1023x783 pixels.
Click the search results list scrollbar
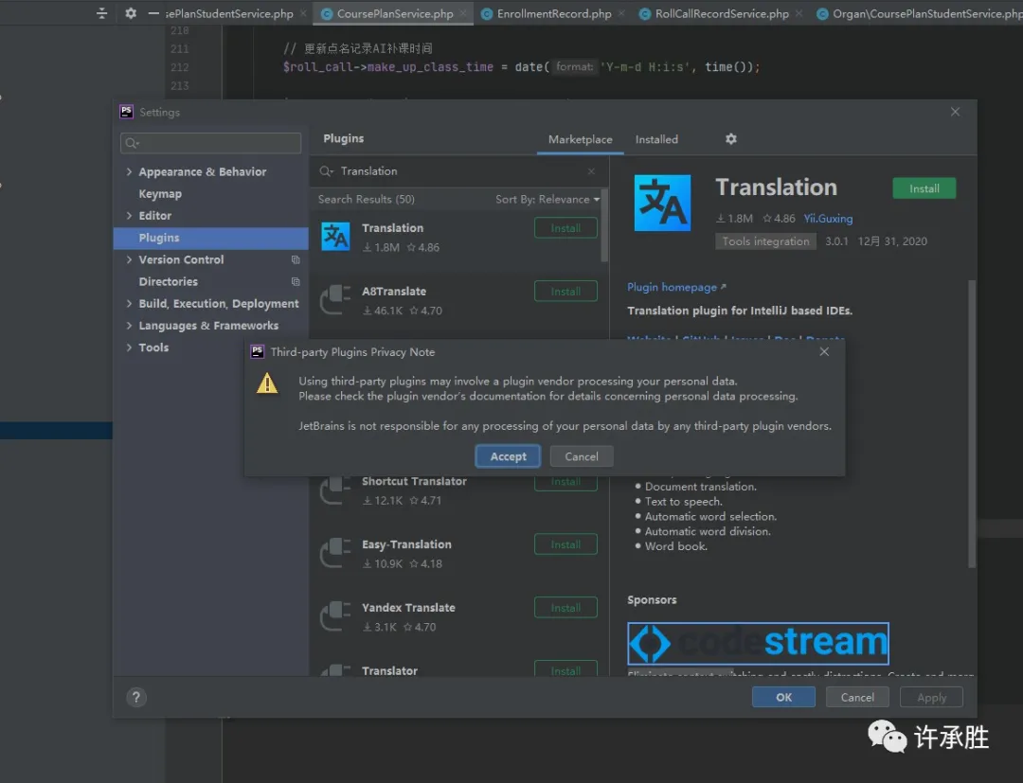click(604, 225)
